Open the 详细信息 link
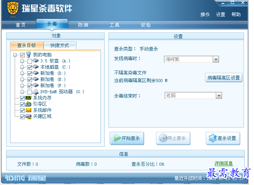Viewport: 254px width, 185px height. point(224,163)
